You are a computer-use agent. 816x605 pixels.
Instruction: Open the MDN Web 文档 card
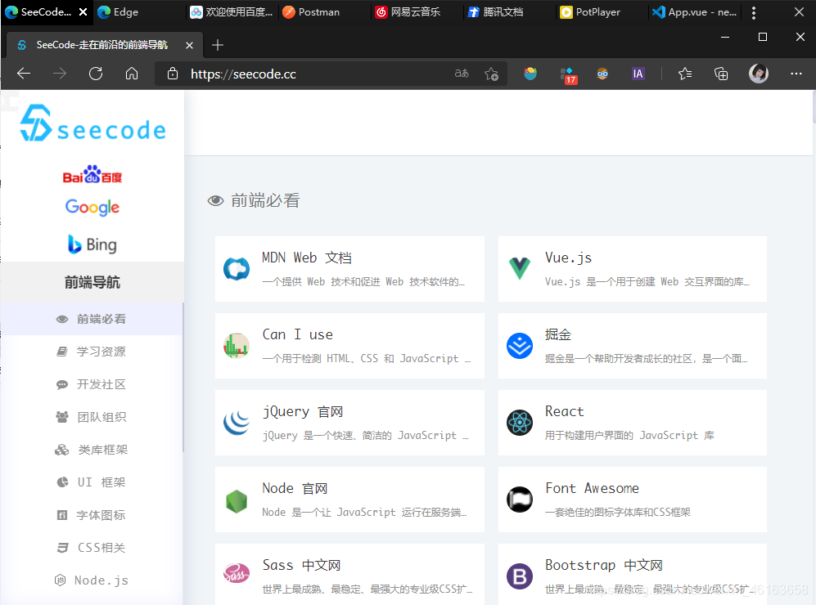[349, 269]
